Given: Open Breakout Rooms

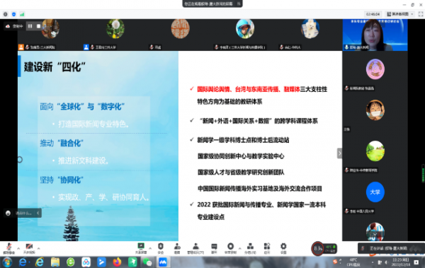Looking at the screenshot, I should coord(250,248).
